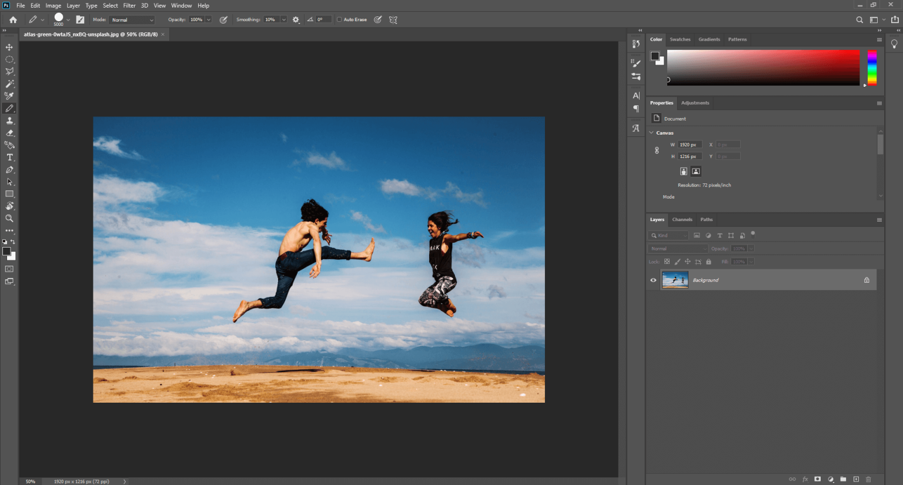Open the brush Opacity dropdown
Image resolution: width=903 pixels, height=485 pixels.
click(209, 19)
